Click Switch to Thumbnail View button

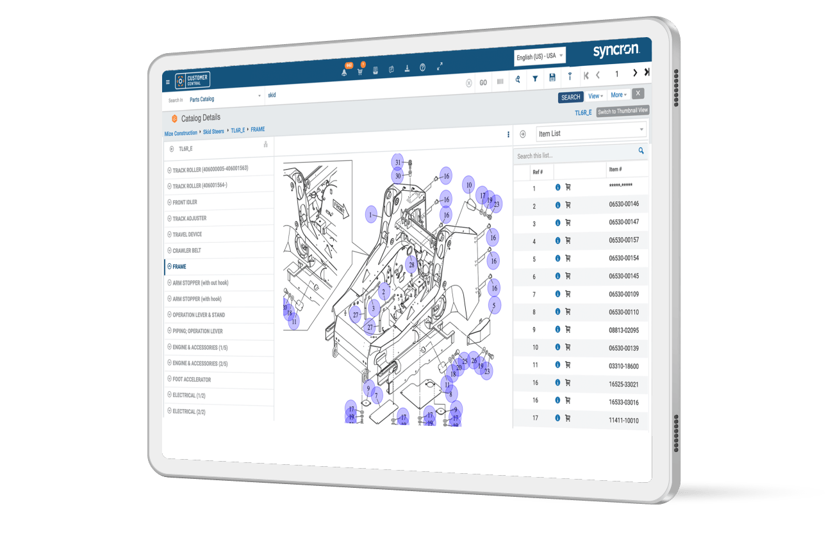[x=622, y=111]
